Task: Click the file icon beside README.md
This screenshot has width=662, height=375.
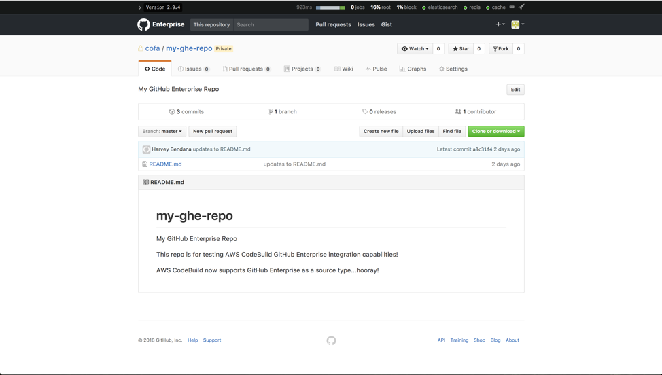Action: 145,164
